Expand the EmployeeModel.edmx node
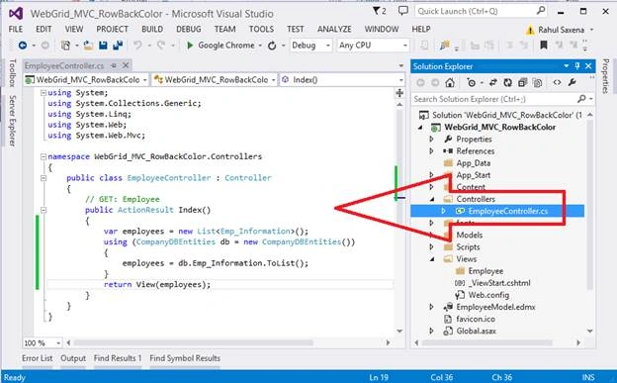The height and width of the screenshot is (383, 617). pos(431,307)
